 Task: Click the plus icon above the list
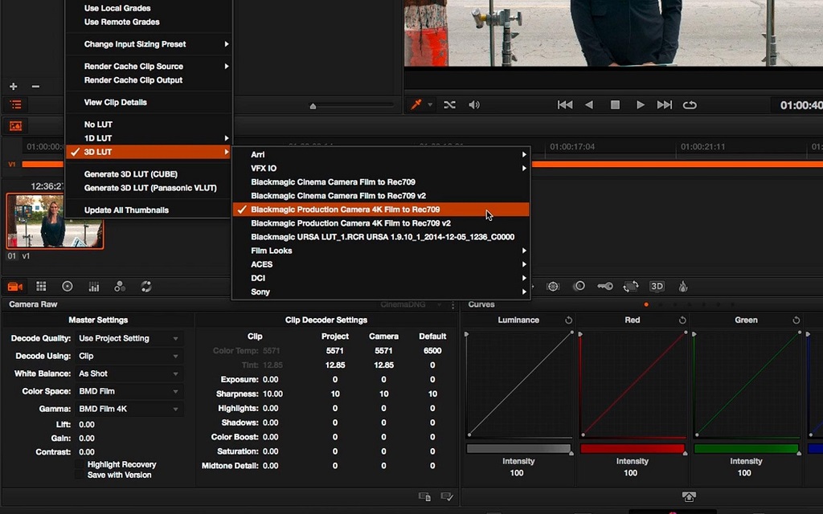14,87
